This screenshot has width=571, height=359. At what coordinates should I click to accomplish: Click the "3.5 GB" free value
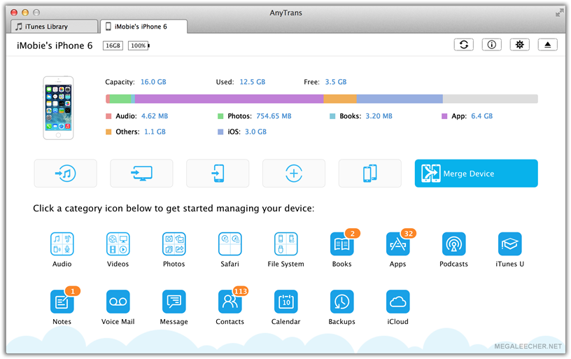(336, 82)
